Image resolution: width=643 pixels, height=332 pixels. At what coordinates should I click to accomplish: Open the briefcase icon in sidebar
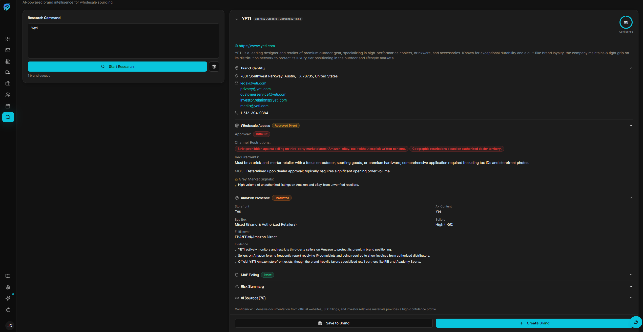tap(8, 84)
